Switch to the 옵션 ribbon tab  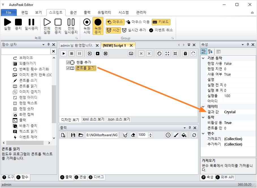tap(73, 12)
